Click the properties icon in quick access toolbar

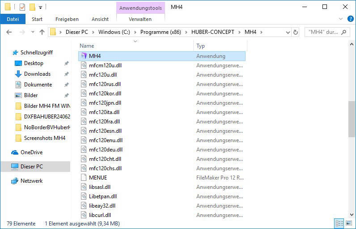pos(22,7)
